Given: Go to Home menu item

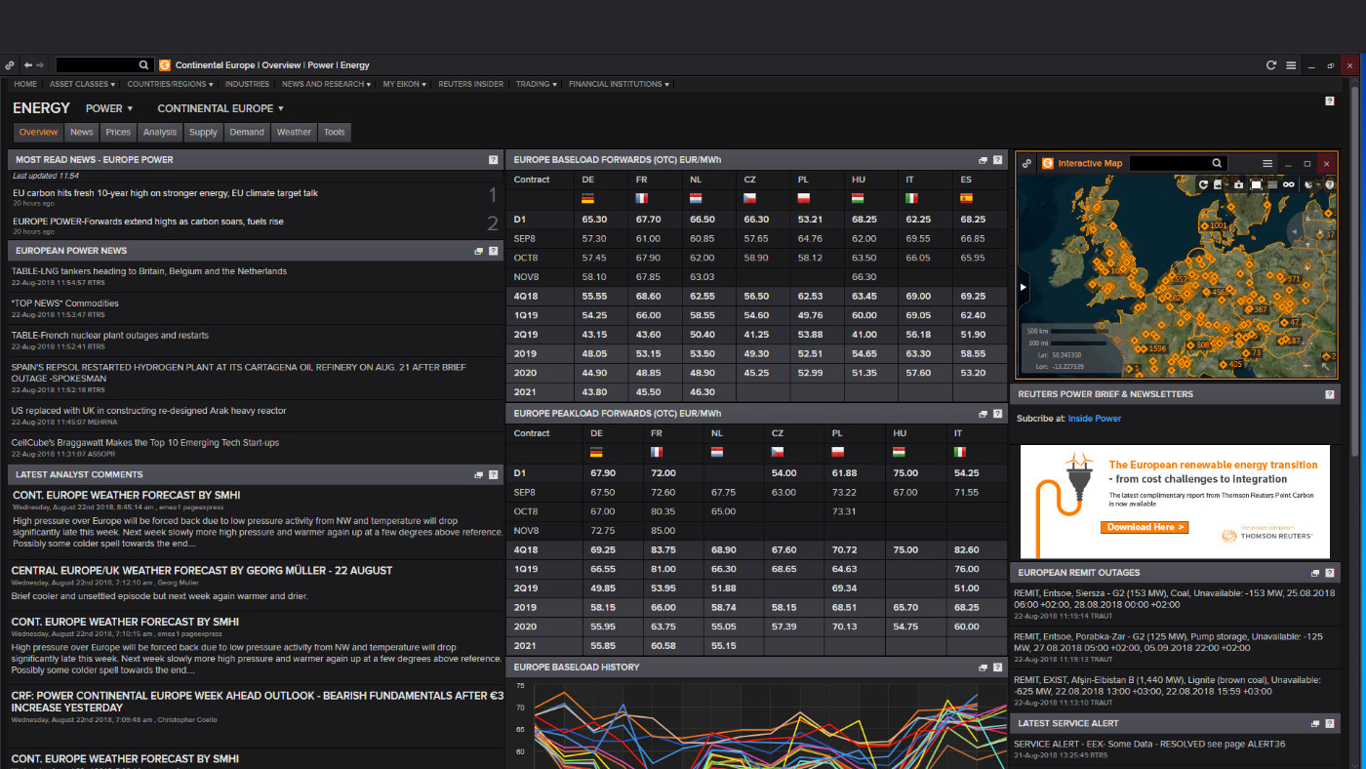Looking at the screenshot, I should pos(25,84).
